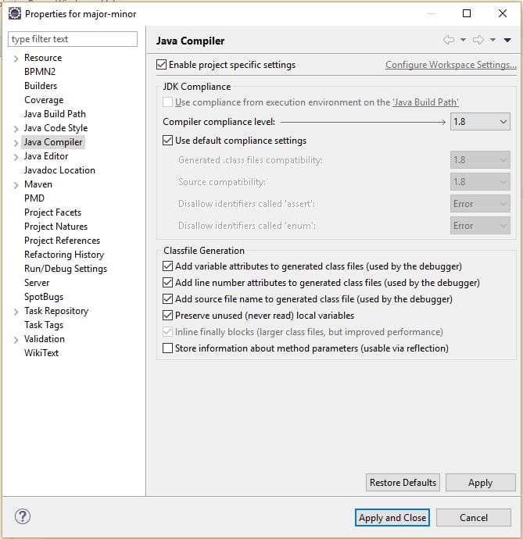Image resolution: width=523 pixels, height=539 pixels.
Task: Maximize the Properties dialog window
Action: coord(467,13)
